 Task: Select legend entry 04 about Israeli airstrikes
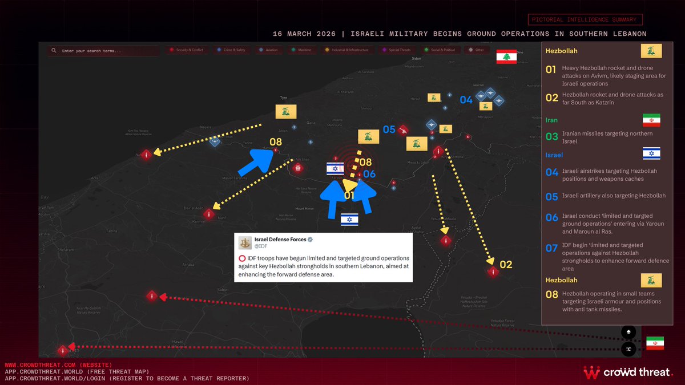coord(601,175)
